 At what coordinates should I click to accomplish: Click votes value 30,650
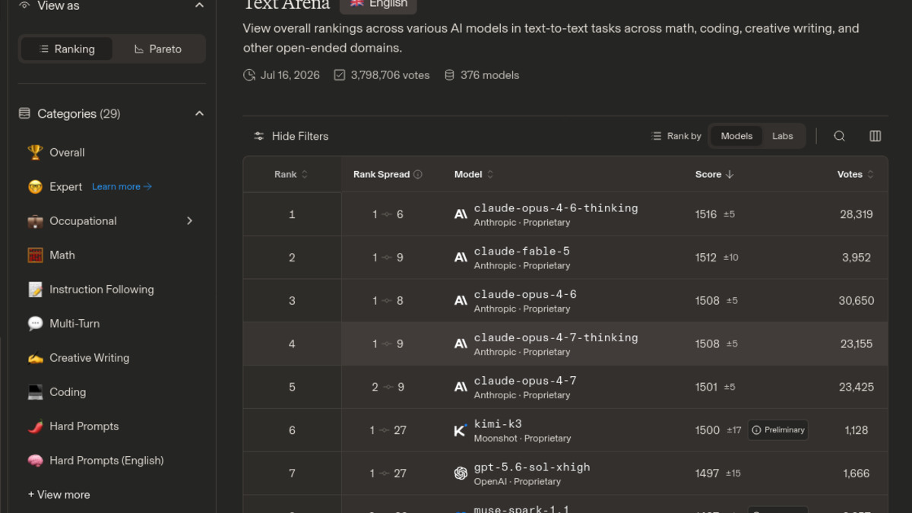coord(856,300)
